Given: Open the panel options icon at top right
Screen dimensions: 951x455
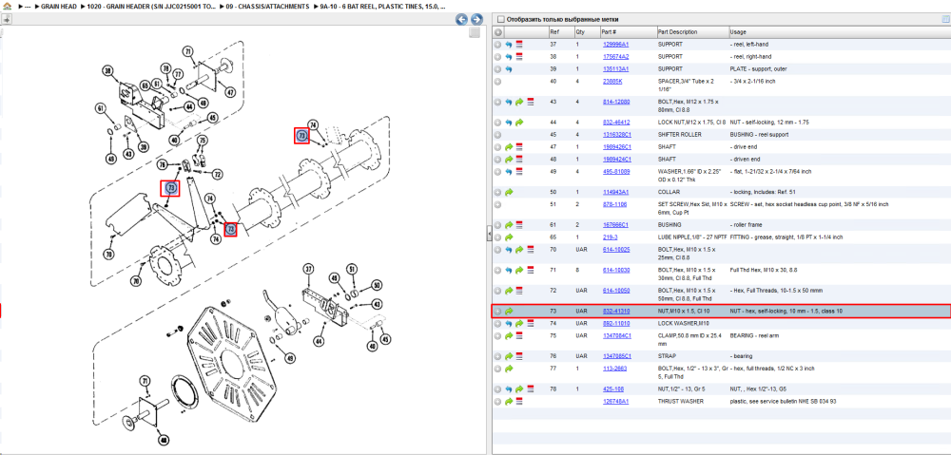Looking at the screenshot, I should pyautogui.click(x=945, y=19).
